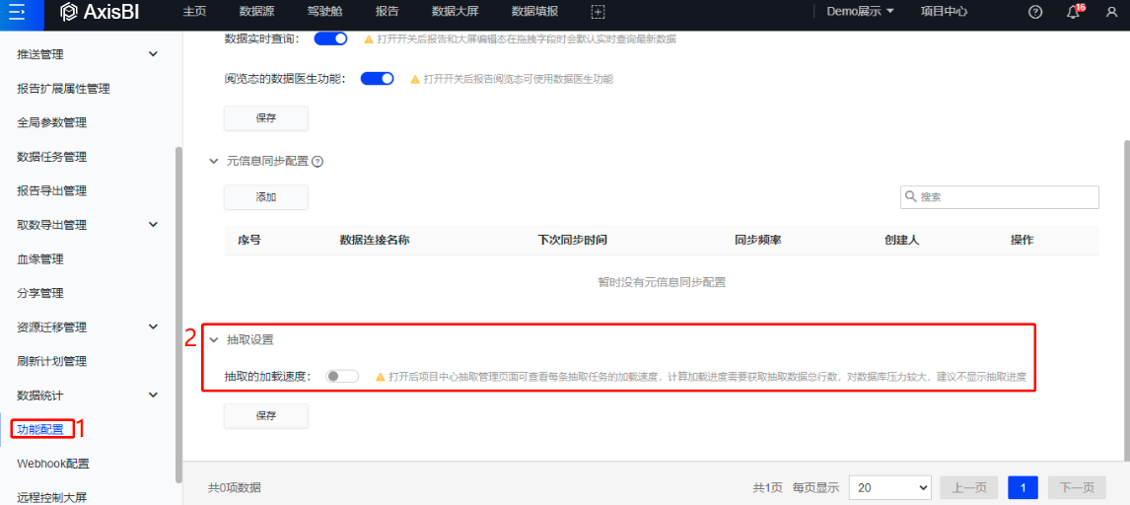Open the Demo展示 dropdown
This screenshot has height=505, width=1130.
click(x=860, y=12)
